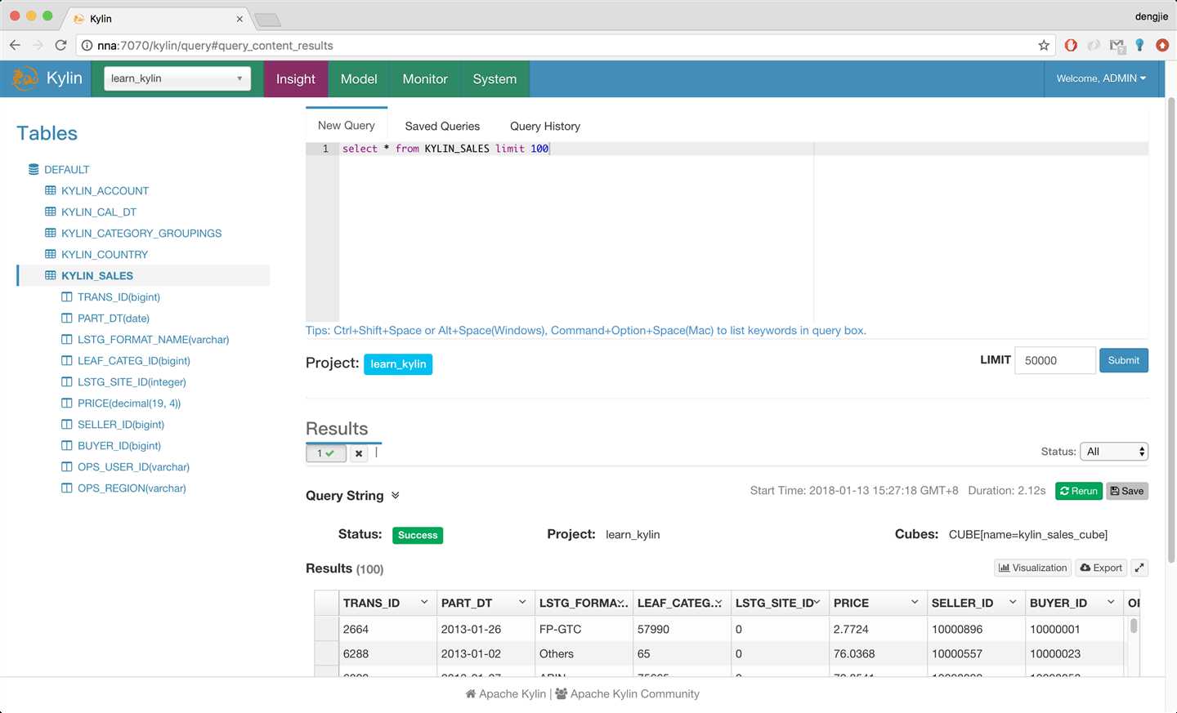Screen dimensions: 1177x713
Task: Open the Insight tab
Action: click(x=296, y=79)
